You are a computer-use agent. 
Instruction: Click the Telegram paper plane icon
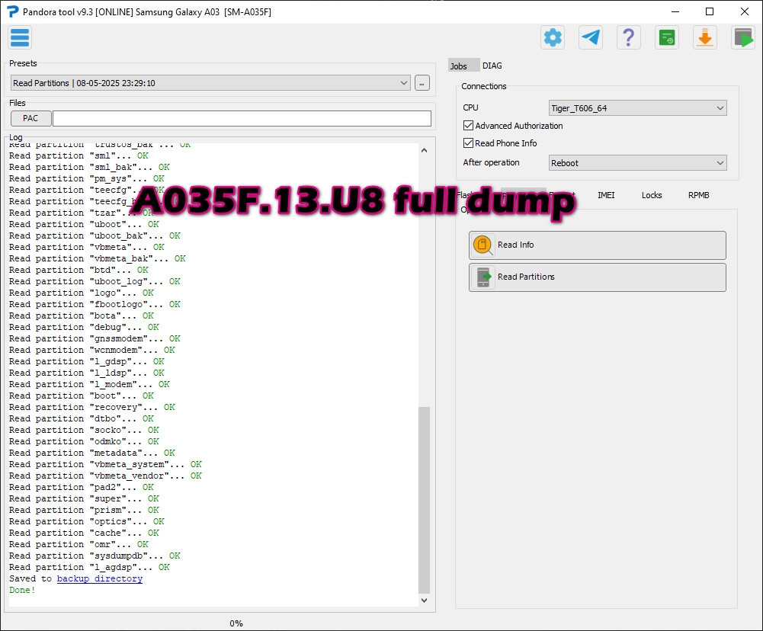click(590, 37)
